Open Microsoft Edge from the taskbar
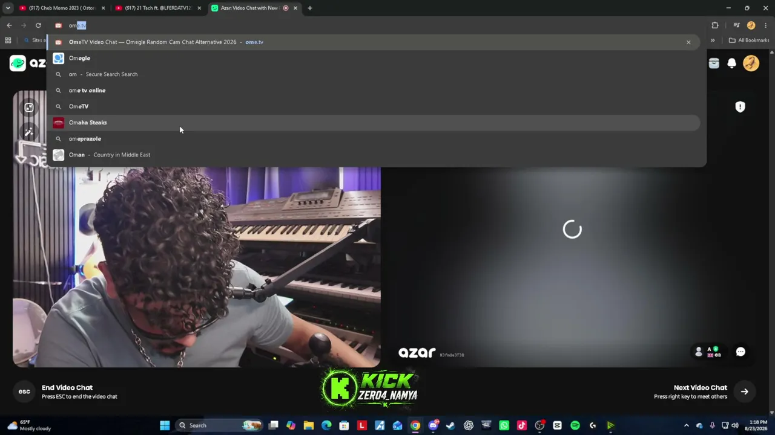The image size is (775, 435). coord(326,425)
